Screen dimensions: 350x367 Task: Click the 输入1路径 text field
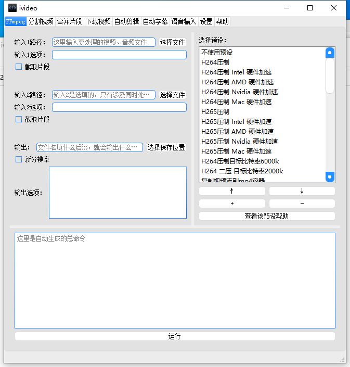tap(103, 42)
